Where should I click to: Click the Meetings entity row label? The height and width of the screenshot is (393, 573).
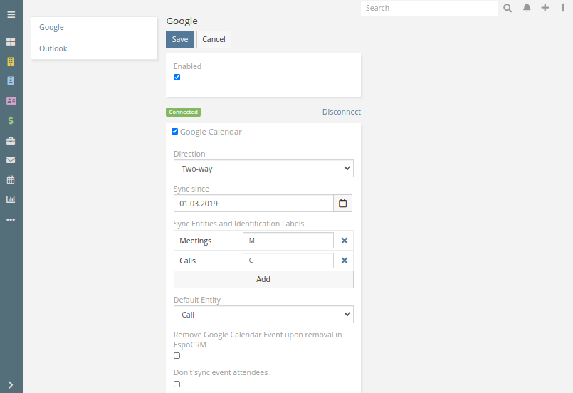tap(196, 241)
